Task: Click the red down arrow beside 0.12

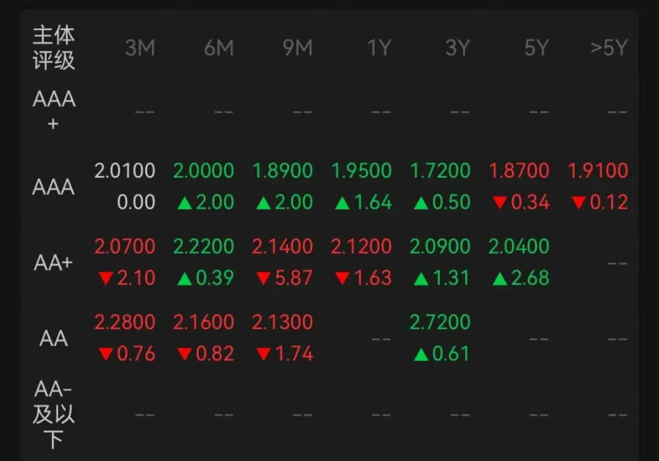Action: pos(579,203)
